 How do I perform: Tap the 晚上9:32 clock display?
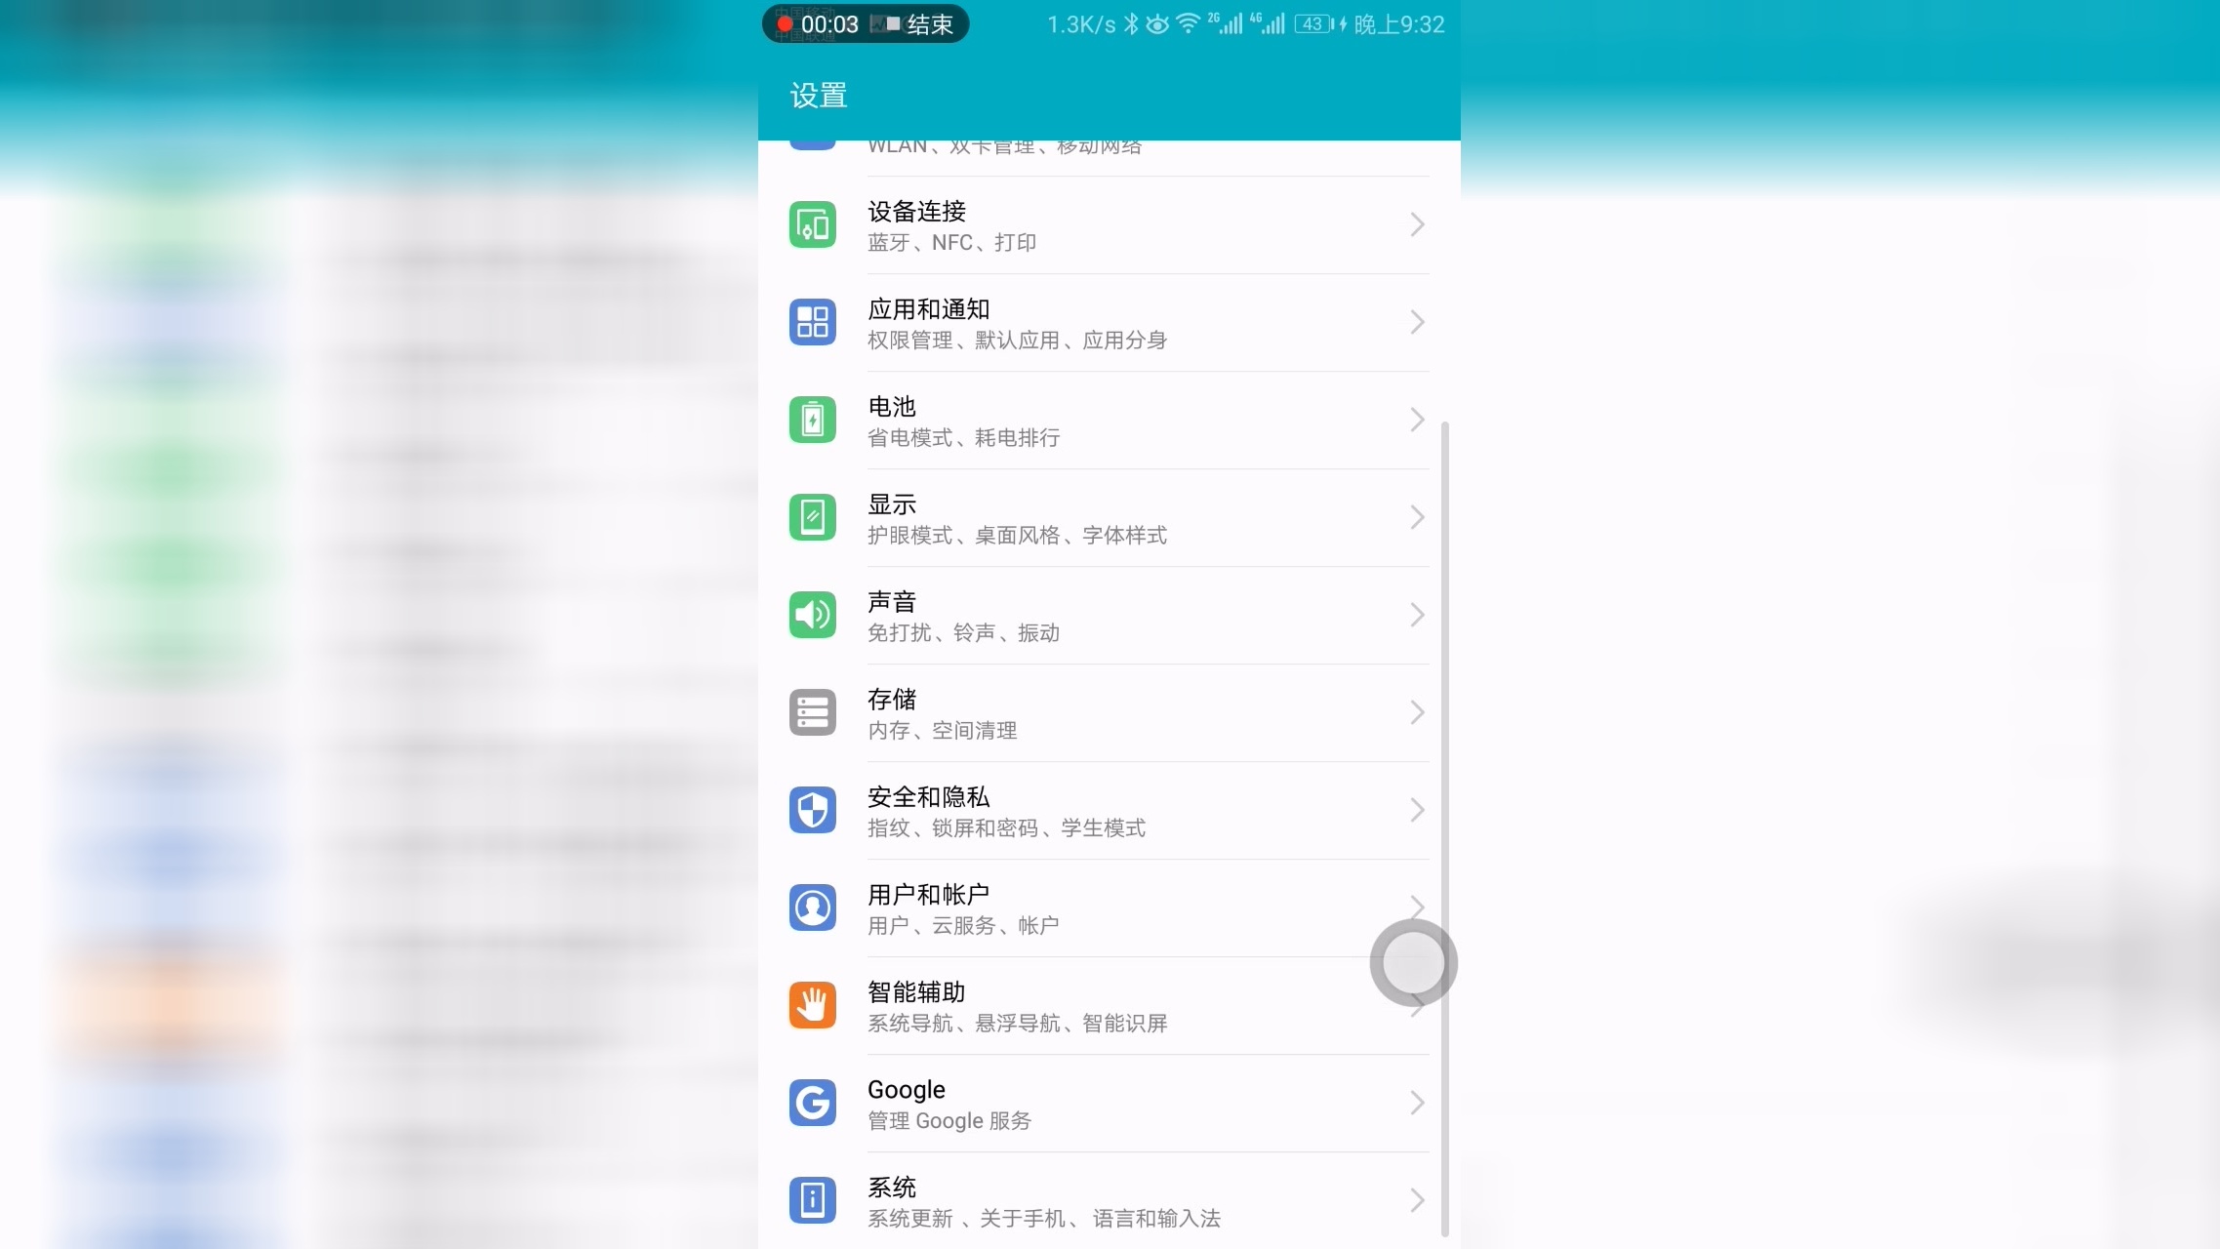[1398, 24]
